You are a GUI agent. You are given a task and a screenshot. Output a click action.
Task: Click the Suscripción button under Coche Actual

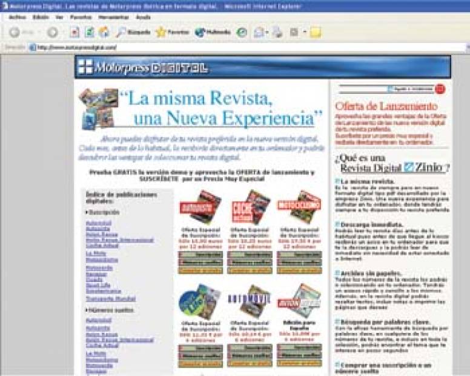(249, 255)
